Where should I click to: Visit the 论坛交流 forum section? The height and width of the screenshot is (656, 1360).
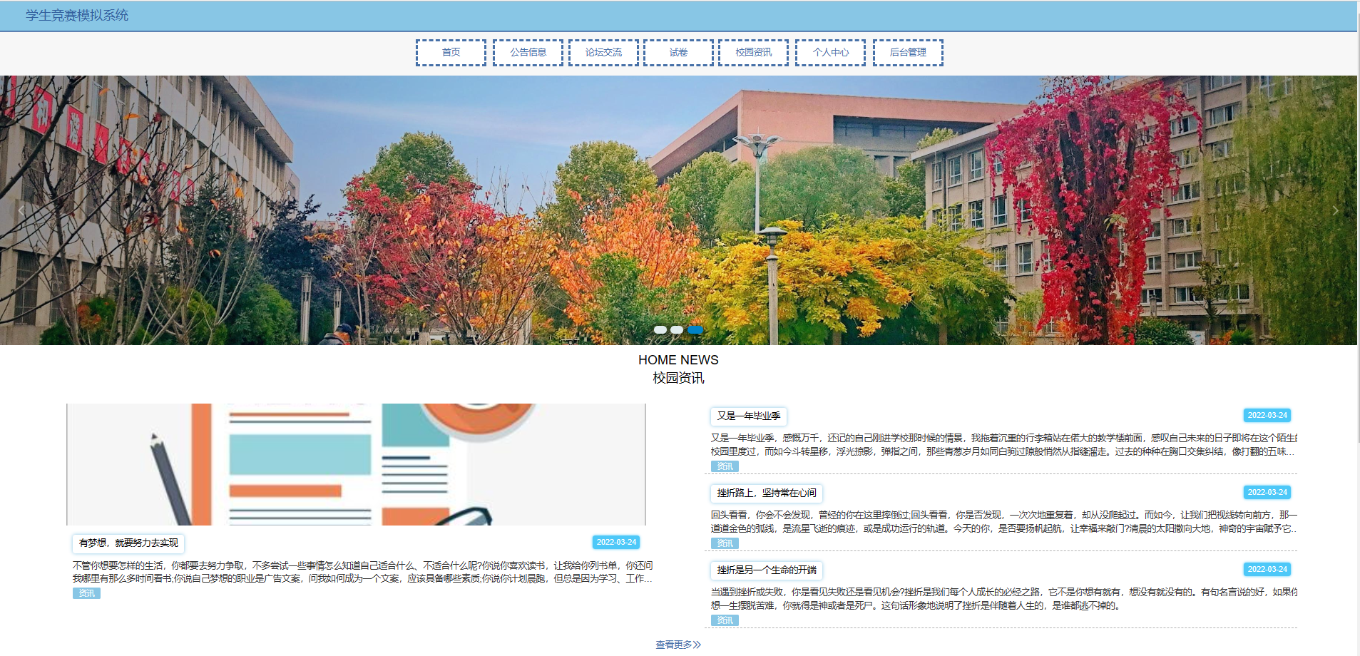[603, 52]
